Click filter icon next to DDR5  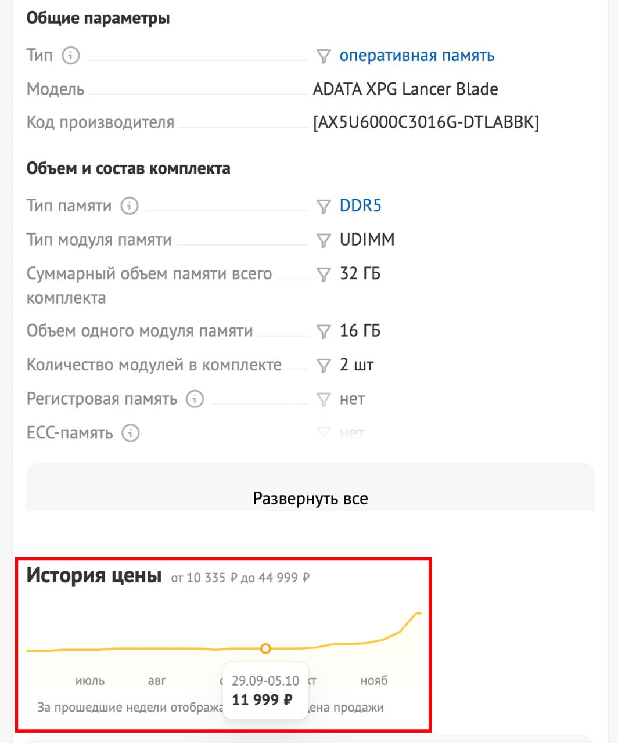(324, 207)
